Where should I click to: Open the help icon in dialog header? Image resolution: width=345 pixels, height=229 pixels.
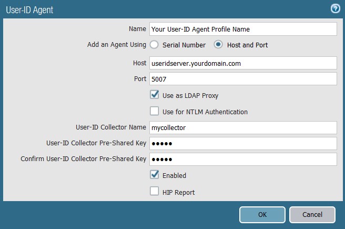[334, 9]
